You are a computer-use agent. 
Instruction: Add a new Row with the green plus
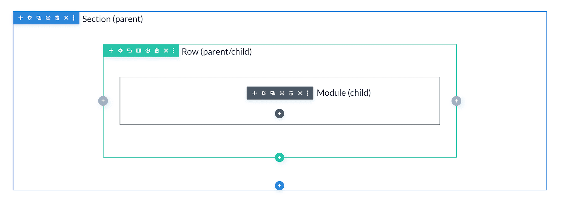click(x=279, y=157)
